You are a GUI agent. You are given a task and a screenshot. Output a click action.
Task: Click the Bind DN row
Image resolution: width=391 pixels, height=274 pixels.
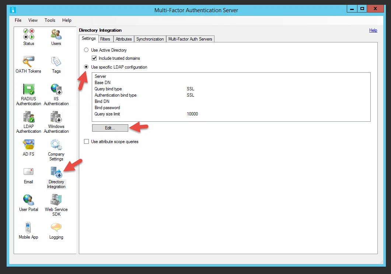click(231, 101)
